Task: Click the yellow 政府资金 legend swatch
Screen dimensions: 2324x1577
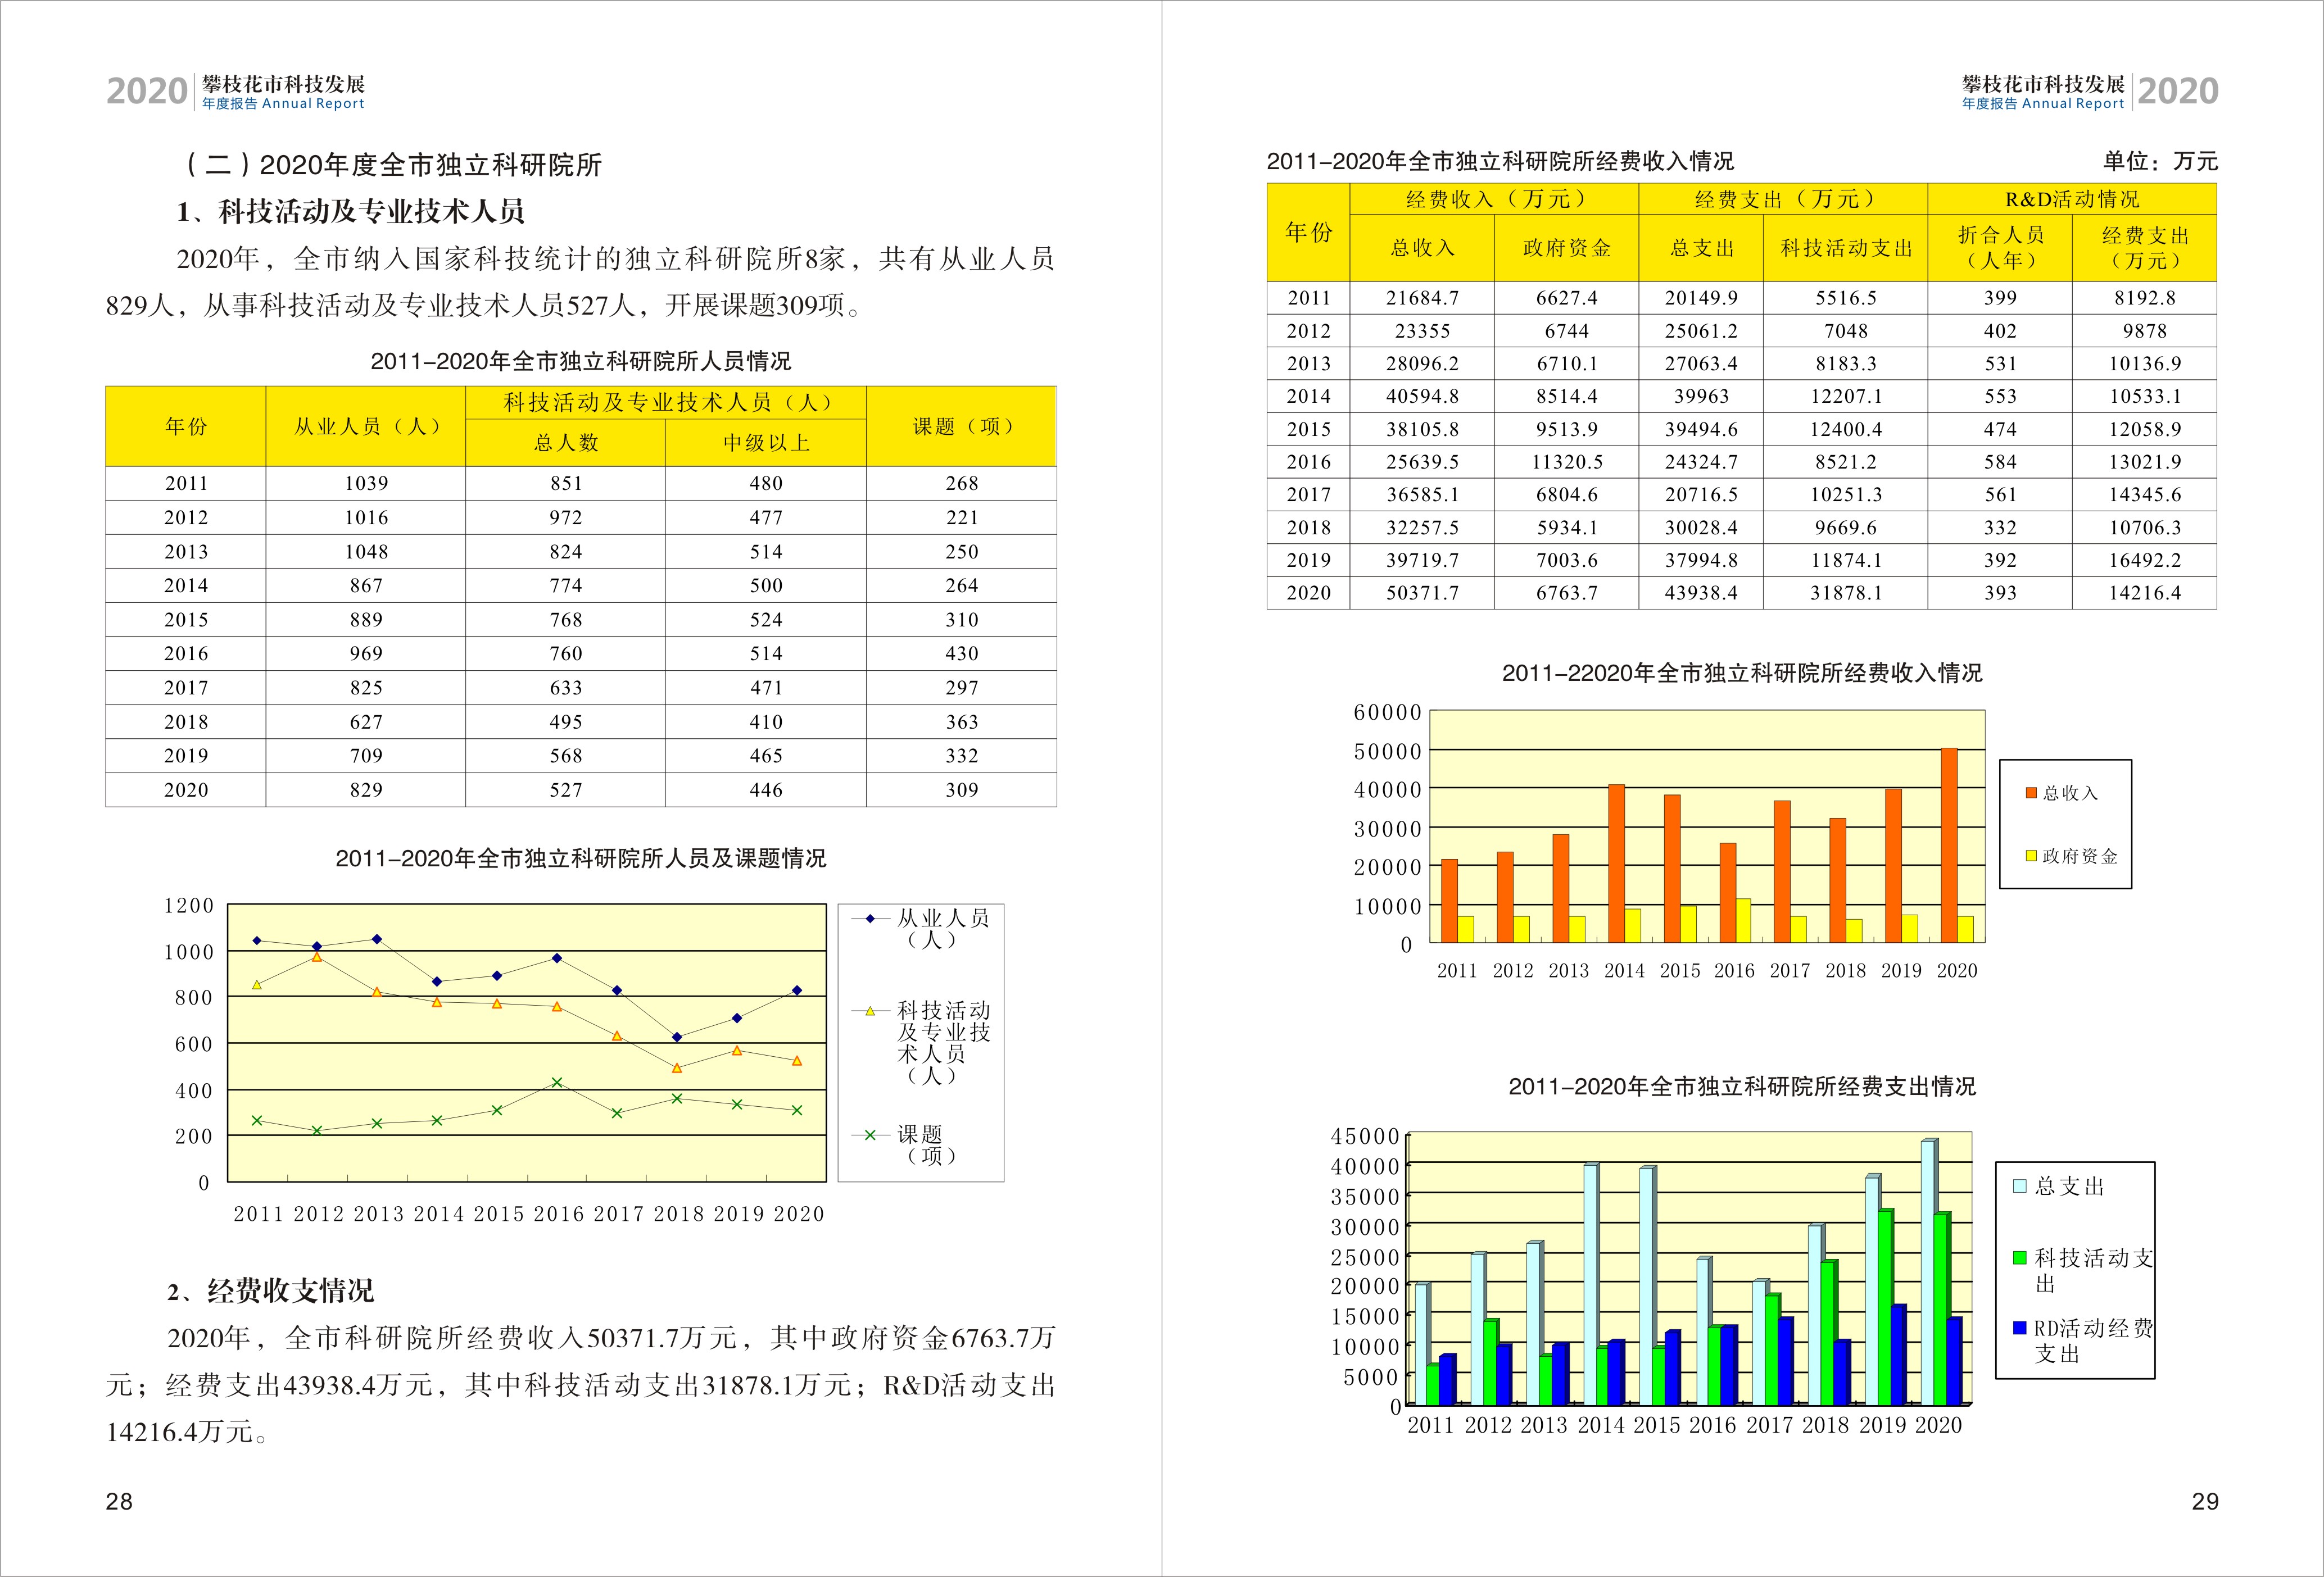Action: 2031,856
